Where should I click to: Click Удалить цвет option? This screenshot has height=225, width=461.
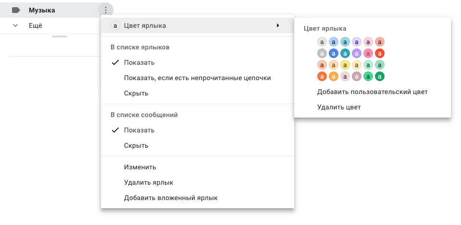(339, 107)
